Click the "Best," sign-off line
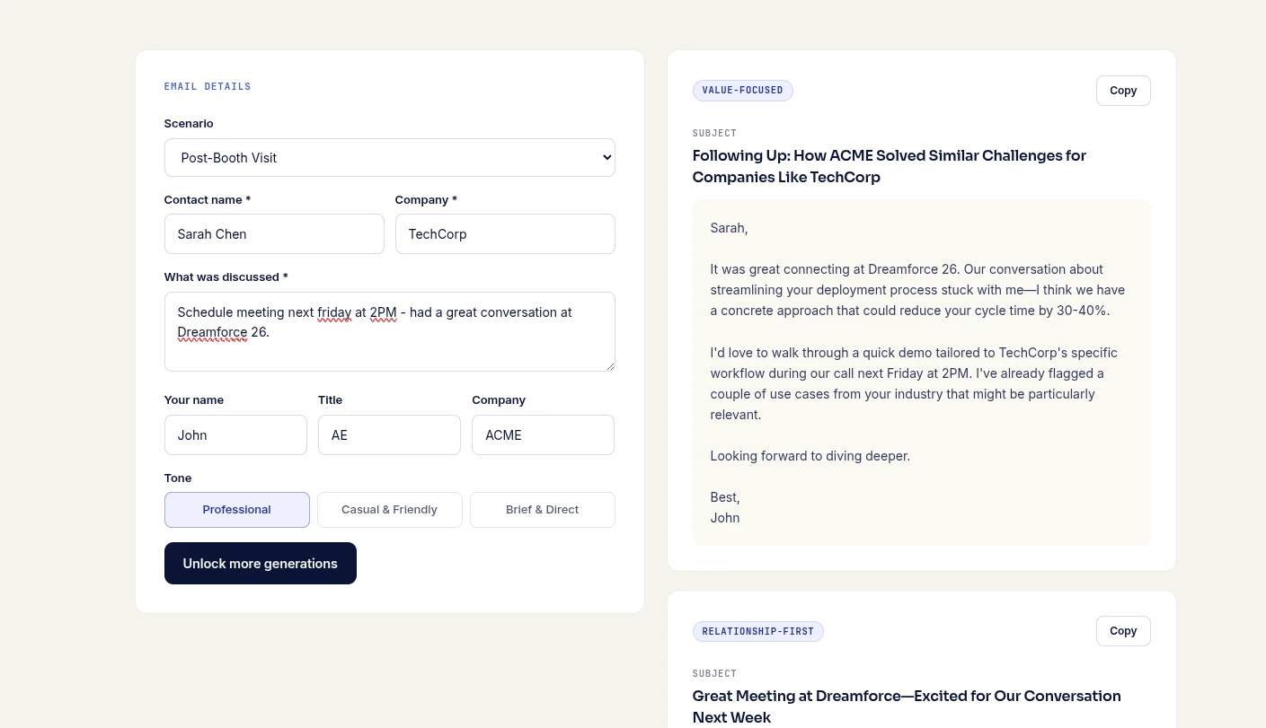 [725, 497]
